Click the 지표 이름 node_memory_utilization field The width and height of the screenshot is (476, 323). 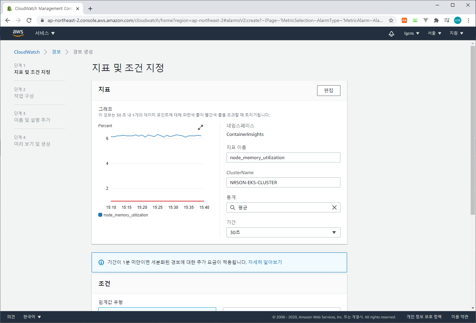pyautogui.click(x=283, y=158)
